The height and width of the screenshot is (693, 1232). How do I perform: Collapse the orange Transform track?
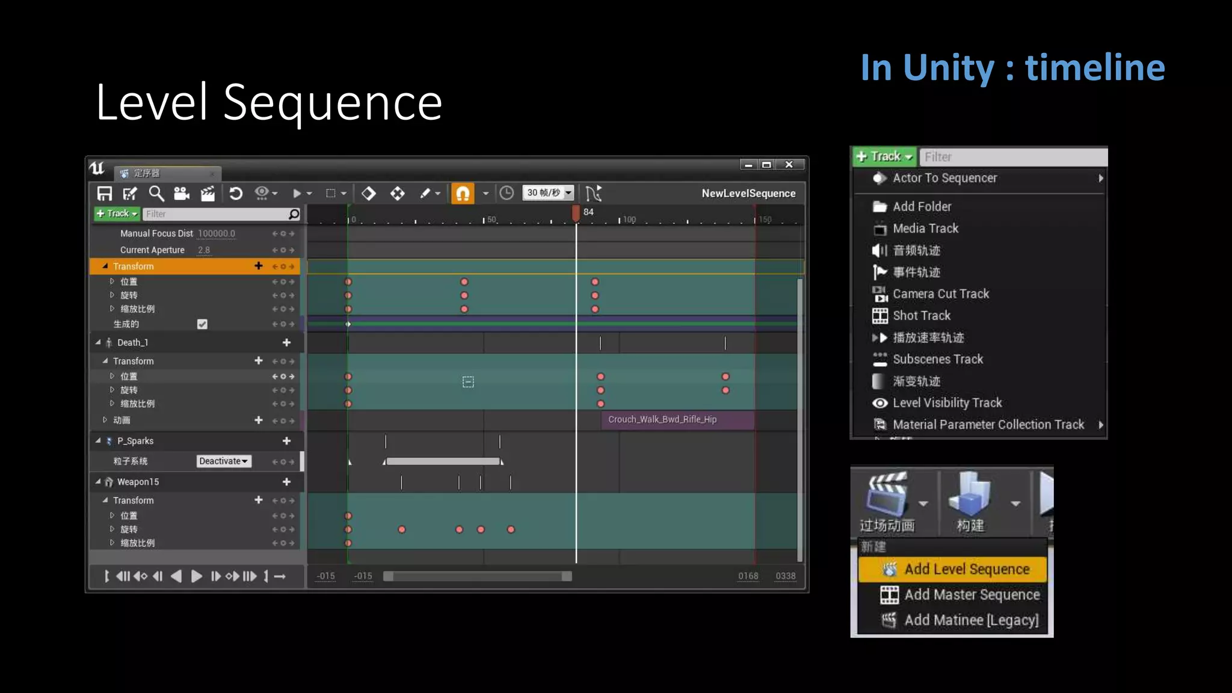tap(105, 266)
